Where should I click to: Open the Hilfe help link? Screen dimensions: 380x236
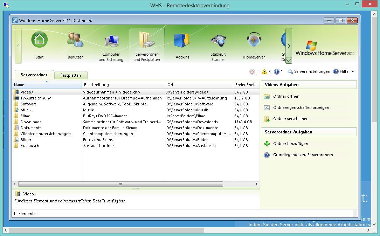[x=341, y=71]
